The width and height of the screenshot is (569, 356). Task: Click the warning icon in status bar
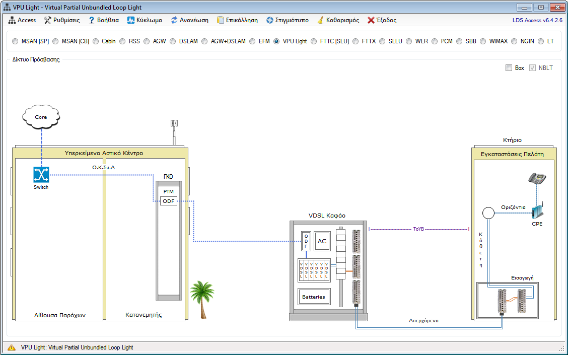tap(12, 347)
